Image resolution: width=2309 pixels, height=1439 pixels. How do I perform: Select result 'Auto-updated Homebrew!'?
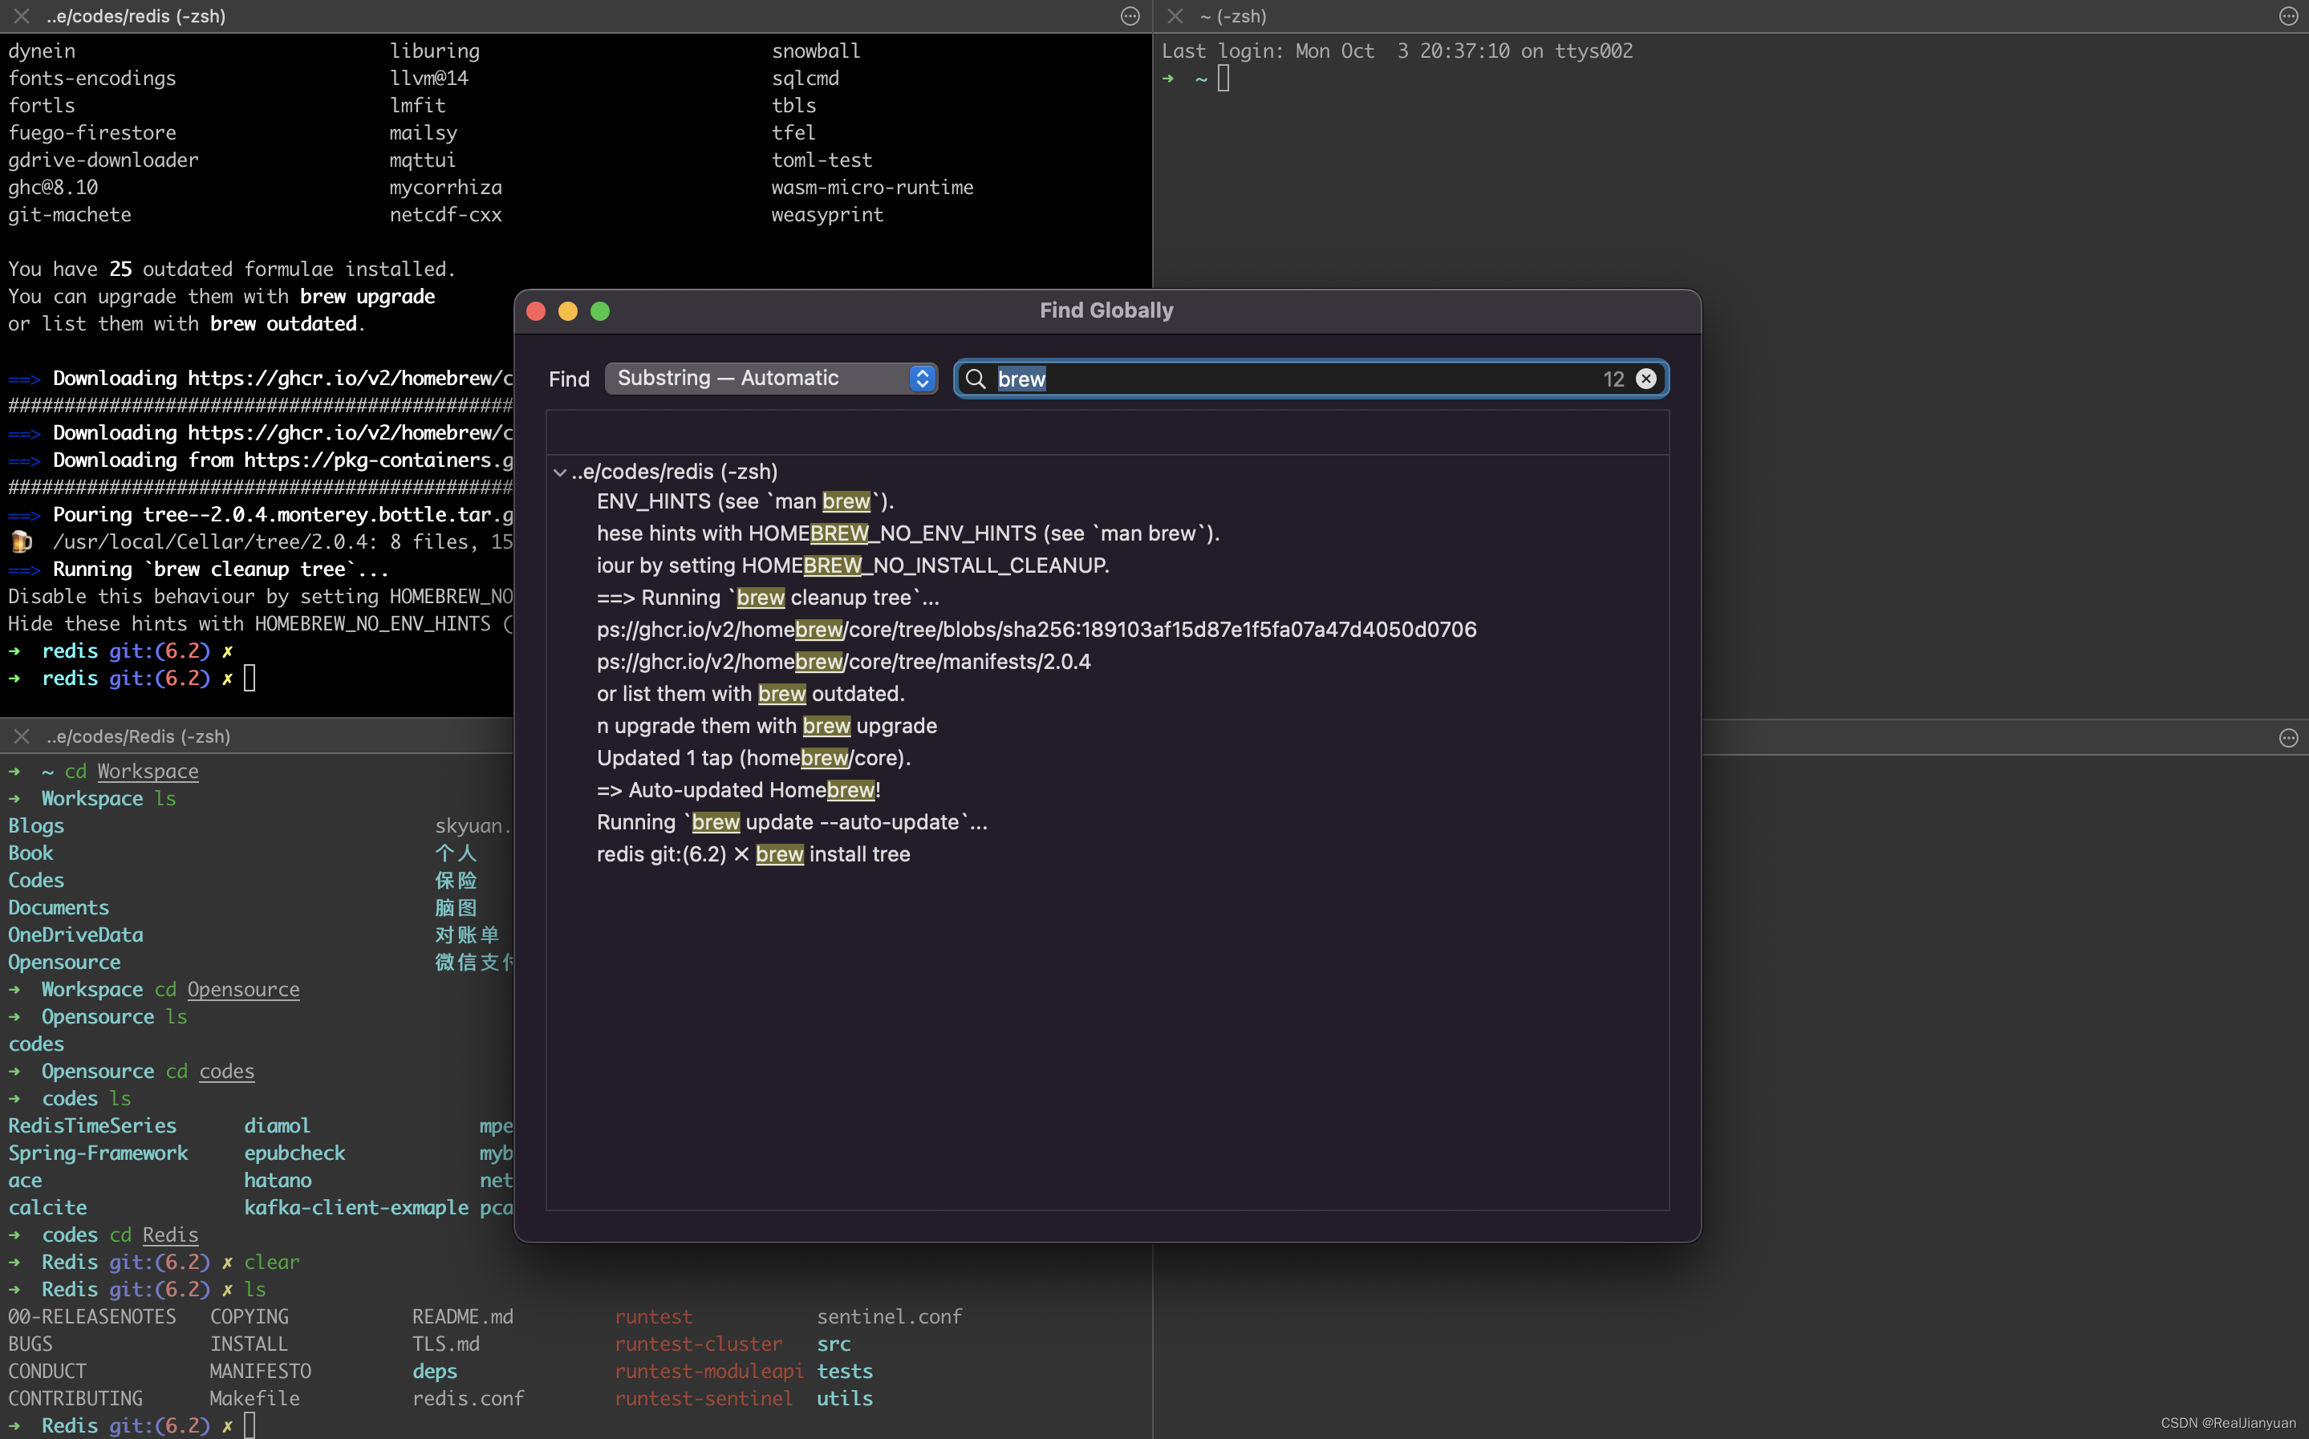coord(739,790)
